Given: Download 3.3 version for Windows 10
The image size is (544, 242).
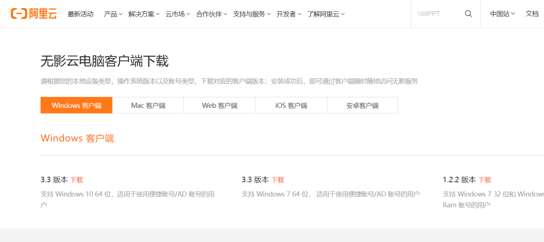Looking at the screenshot, I should click(77, 180).
